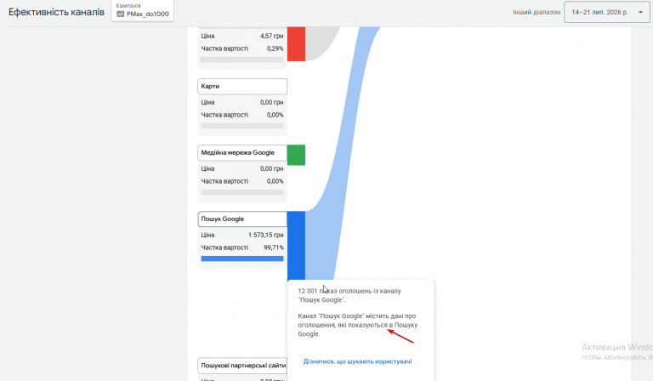The height and width of the screenshot is (381, 653).
Task: Click the share value 0,29%
Action: tap(275, 48)
